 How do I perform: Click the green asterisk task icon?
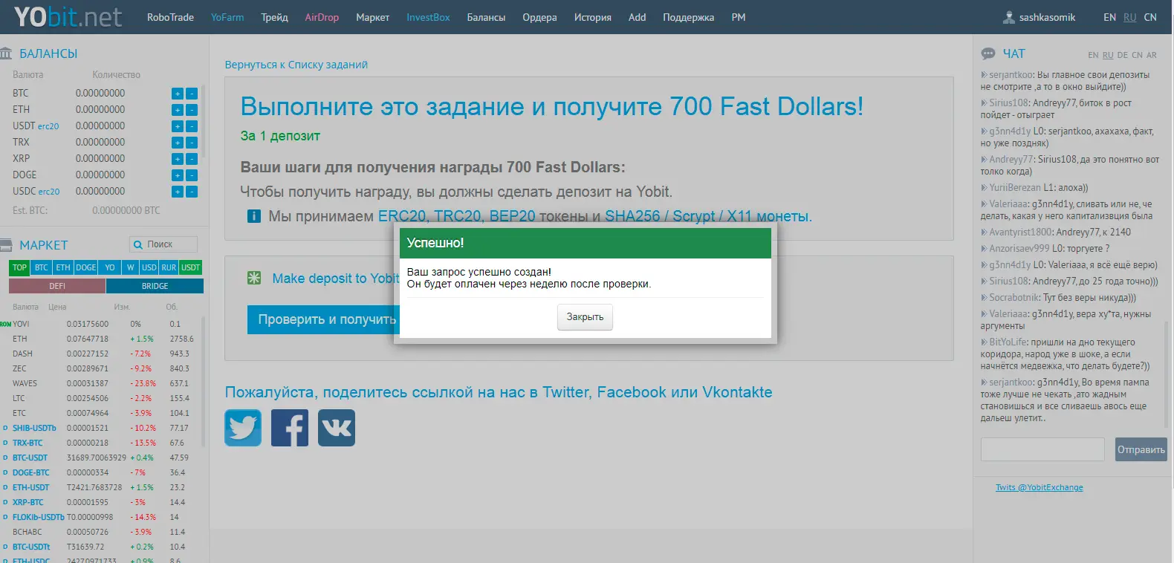(x=254, y=278)
